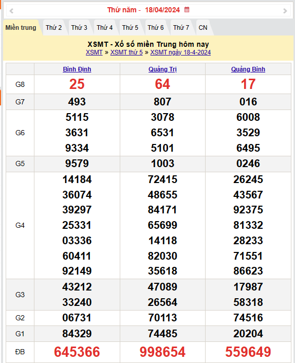Image resolution: width=295 pixels, height=363 pixels.
Task: Open the XSMT breadcrumb link
Action: point(94,52)
